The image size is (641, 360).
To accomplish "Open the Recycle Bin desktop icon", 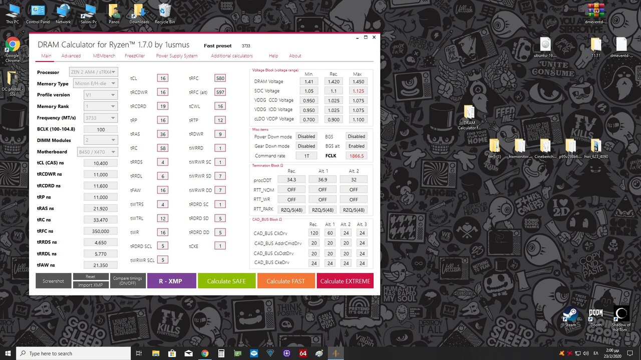I will [164, 11].
